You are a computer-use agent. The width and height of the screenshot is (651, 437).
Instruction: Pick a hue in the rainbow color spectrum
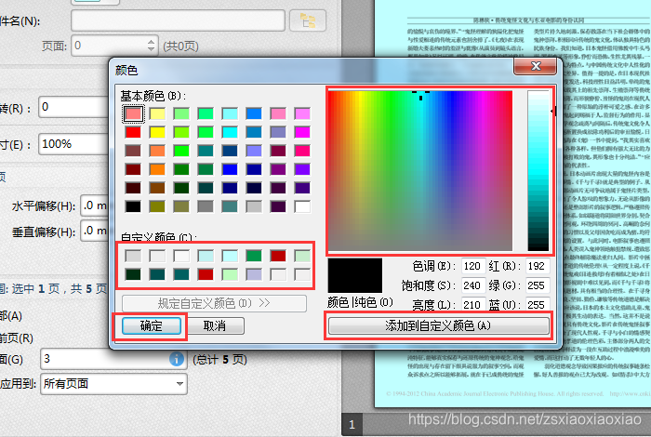pos(420,170)
